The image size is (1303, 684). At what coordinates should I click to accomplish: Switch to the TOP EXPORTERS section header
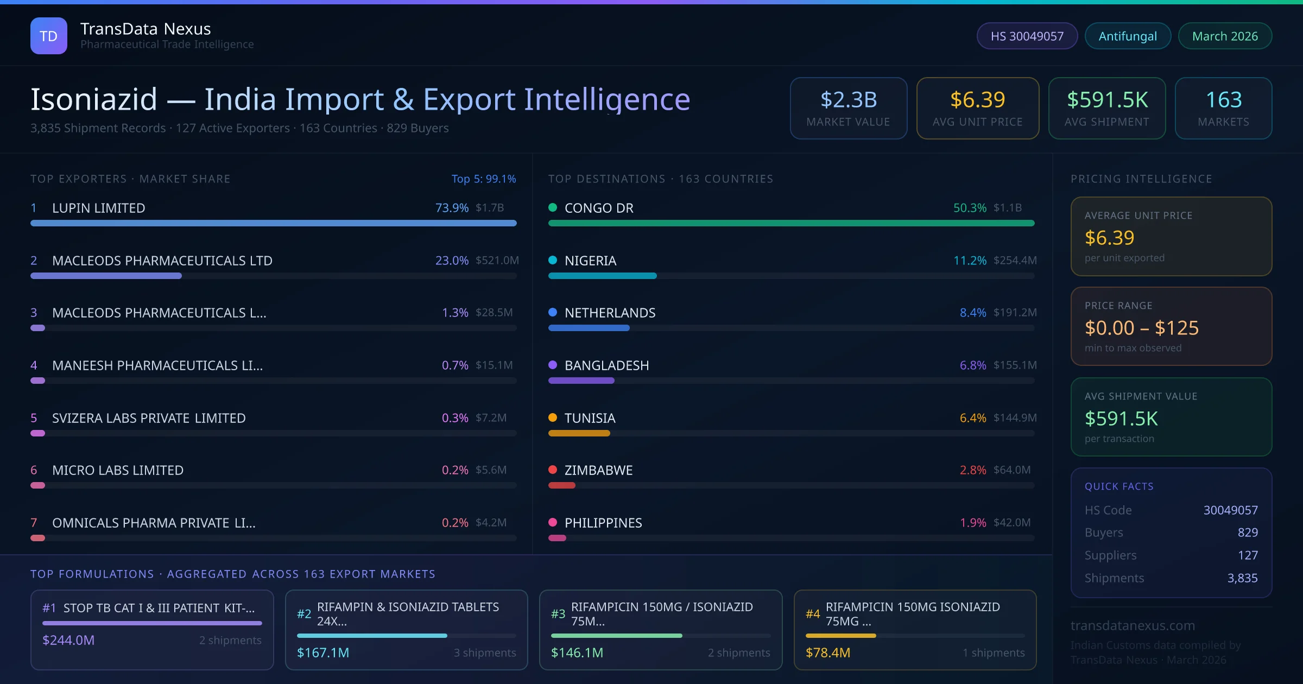[130, 179]
